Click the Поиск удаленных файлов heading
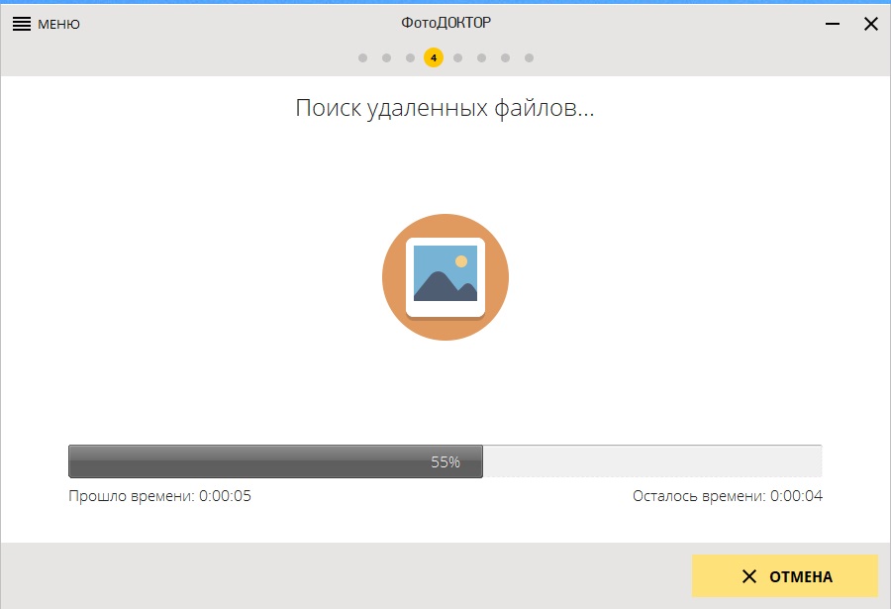This screenshot has height=609, width=891. point(445,108)
